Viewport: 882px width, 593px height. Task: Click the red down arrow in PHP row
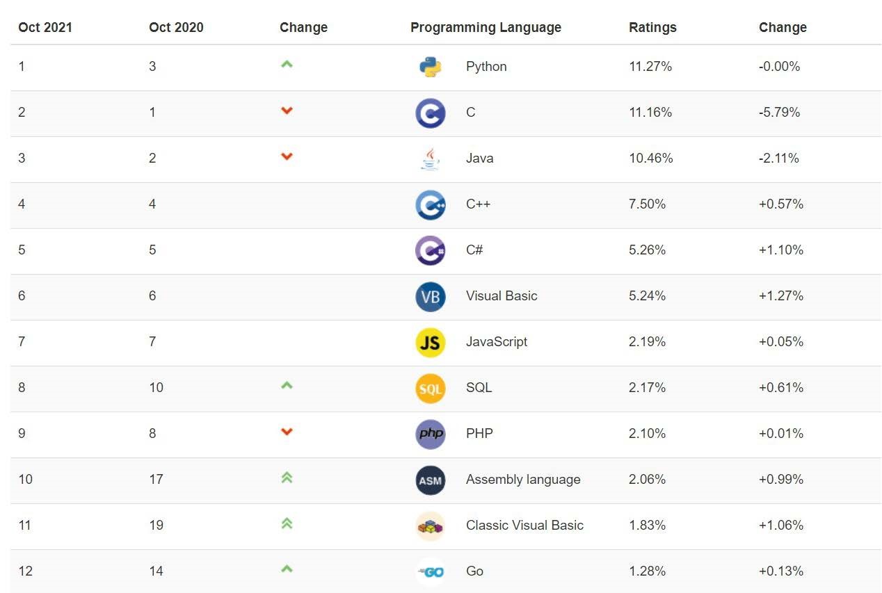click(287, 432)
